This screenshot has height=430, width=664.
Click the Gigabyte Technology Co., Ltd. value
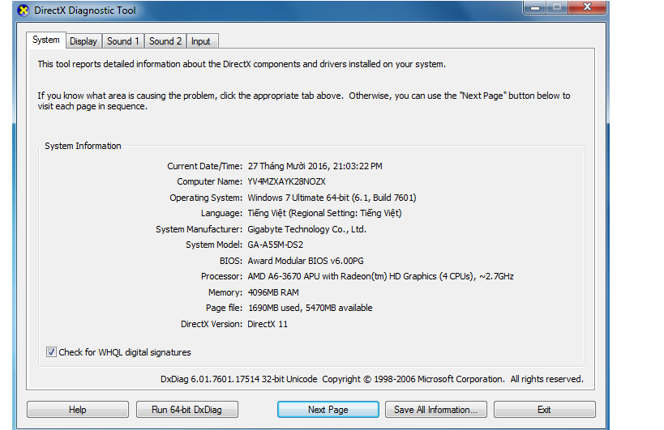click(x=307, y=229)
